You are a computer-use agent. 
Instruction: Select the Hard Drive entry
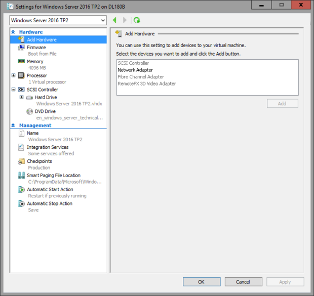click(46, 97)
